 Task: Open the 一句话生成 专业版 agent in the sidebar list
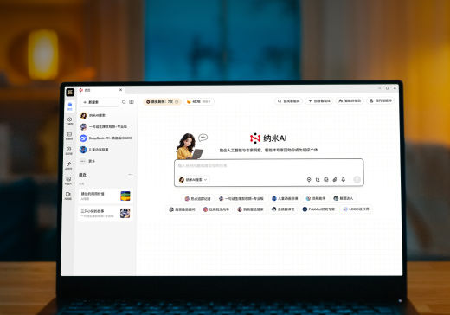106,126
